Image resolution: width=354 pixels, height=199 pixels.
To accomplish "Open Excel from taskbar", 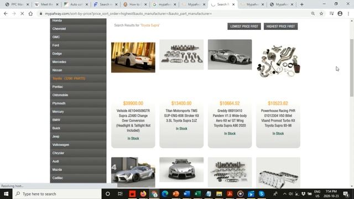I will pyautogui.click(x=197, y=194).
